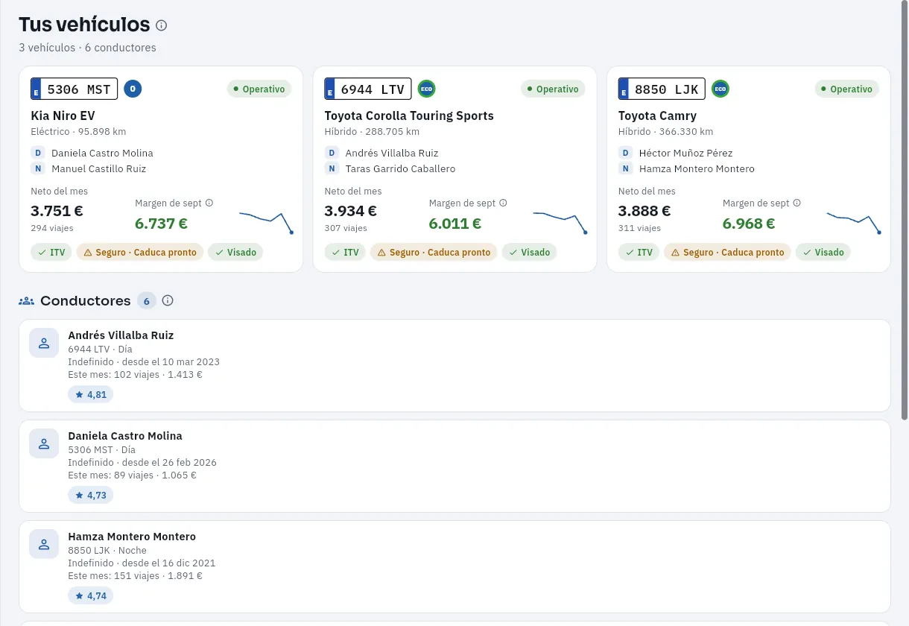Open the Toyota Camry margin sparkline chart
The width and height of the screenshot is (909, 626).
click(854, 222)
